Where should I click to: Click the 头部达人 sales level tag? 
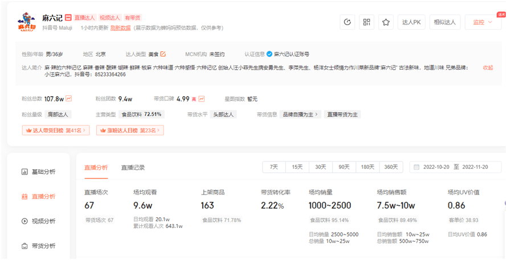223,114
